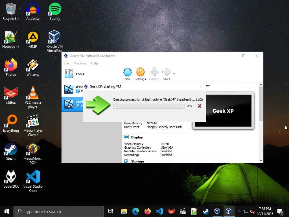Open File Explorer from the taskbar

tap(124, 211)
